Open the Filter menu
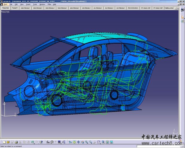This screenshot has height=148, width=185. coord(50,4)
